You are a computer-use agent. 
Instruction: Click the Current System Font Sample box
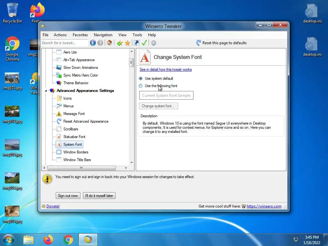click(x=166, y=95)
